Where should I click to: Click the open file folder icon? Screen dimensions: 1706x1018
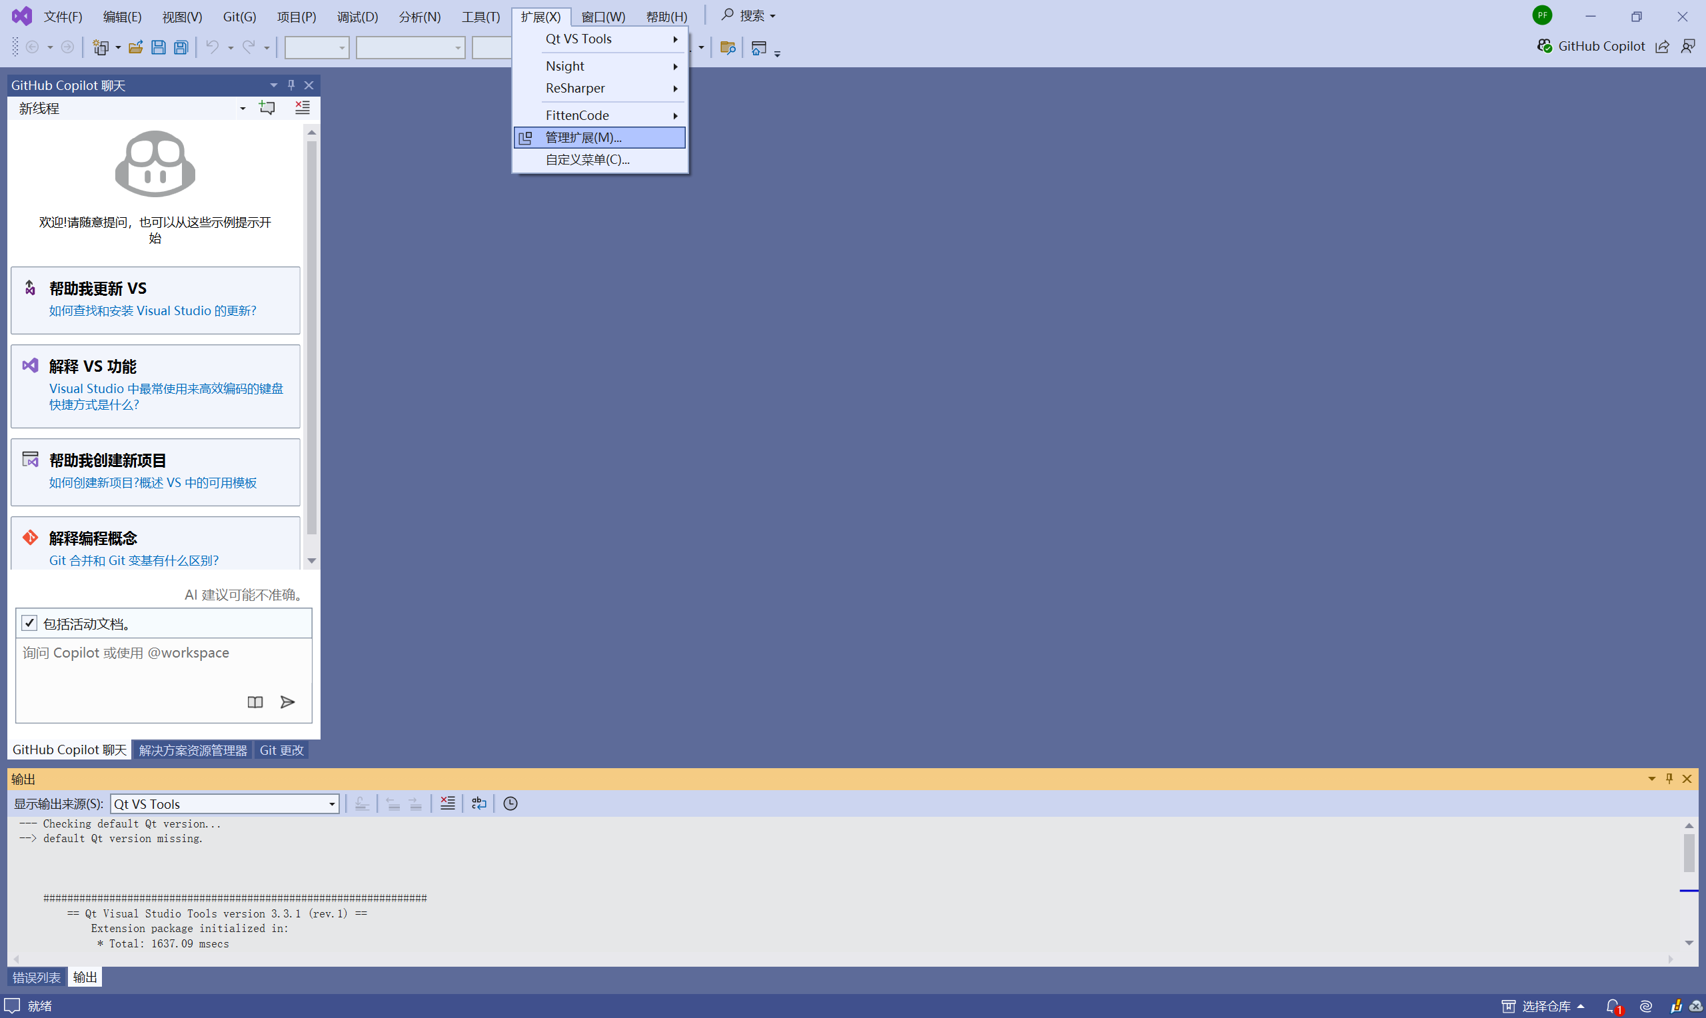(x=136, y=47)
